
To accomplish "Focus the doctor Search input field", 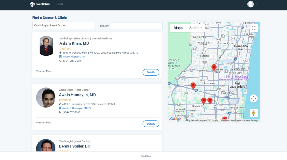I will 136,26.
